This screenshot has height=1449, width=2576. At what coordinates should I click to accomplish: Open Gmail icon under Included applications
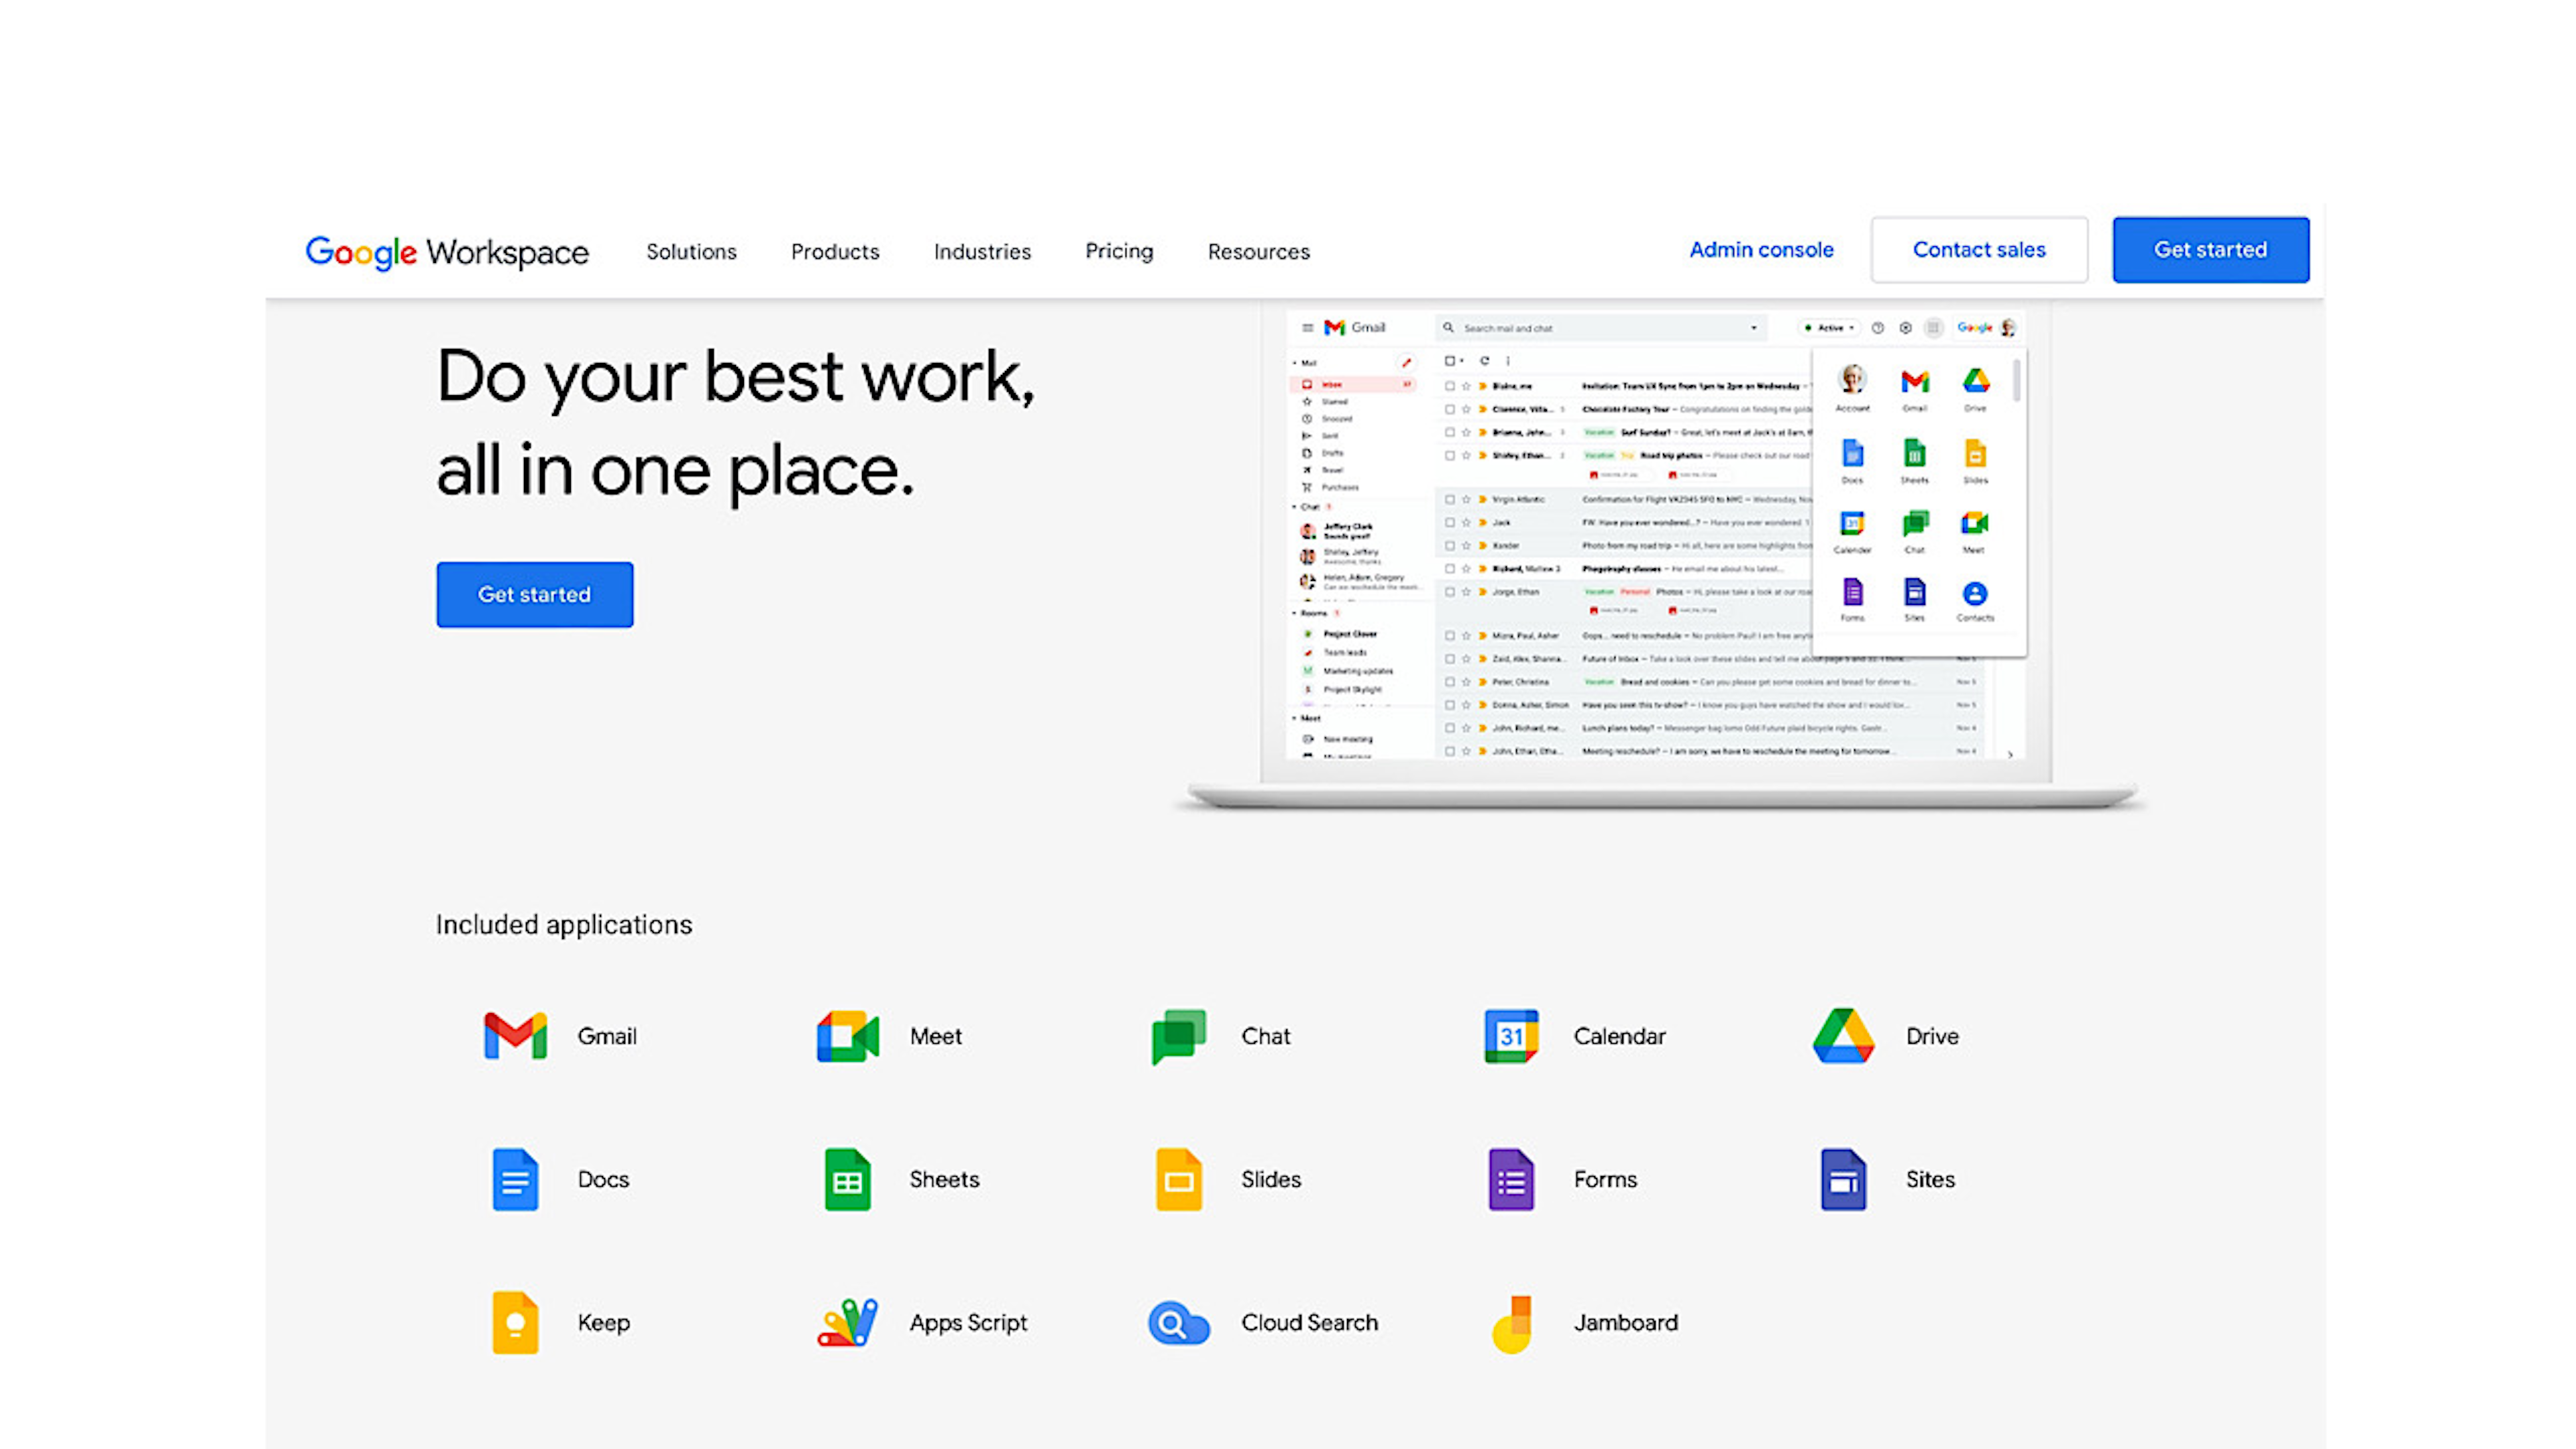tap(515, 1035)
